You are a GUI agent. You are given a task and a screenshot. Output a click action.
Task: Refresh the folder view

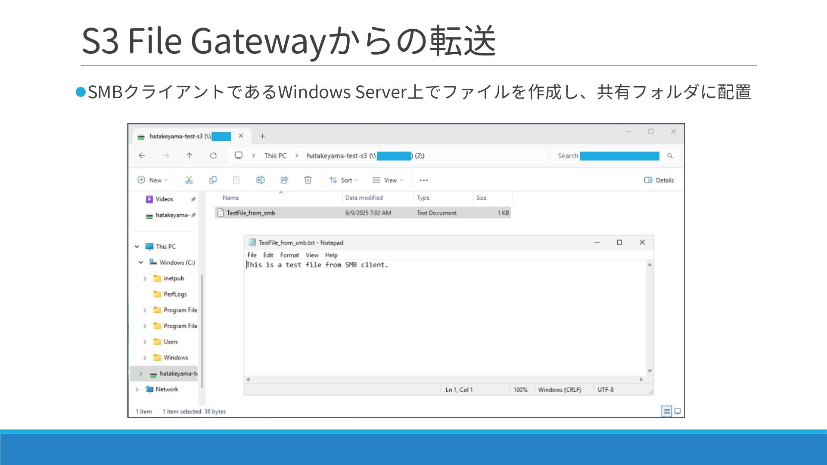click(213, 156)
